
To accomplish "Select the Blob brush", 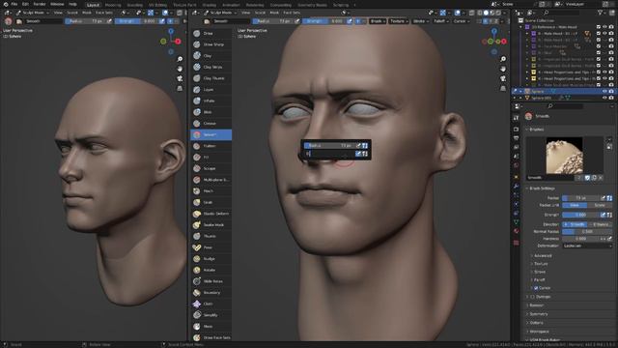I will pos(211,112).
